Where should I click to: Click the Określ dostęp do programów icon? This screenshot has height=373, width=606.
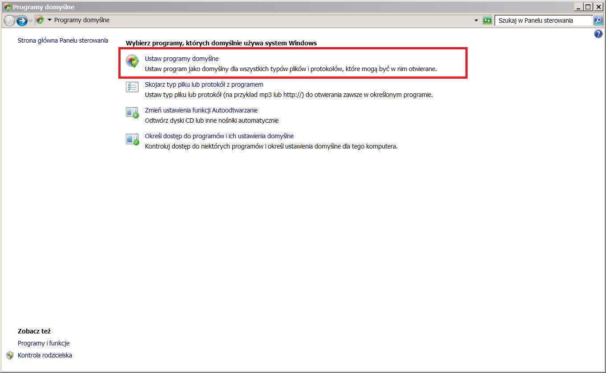(x=132, y=139)
